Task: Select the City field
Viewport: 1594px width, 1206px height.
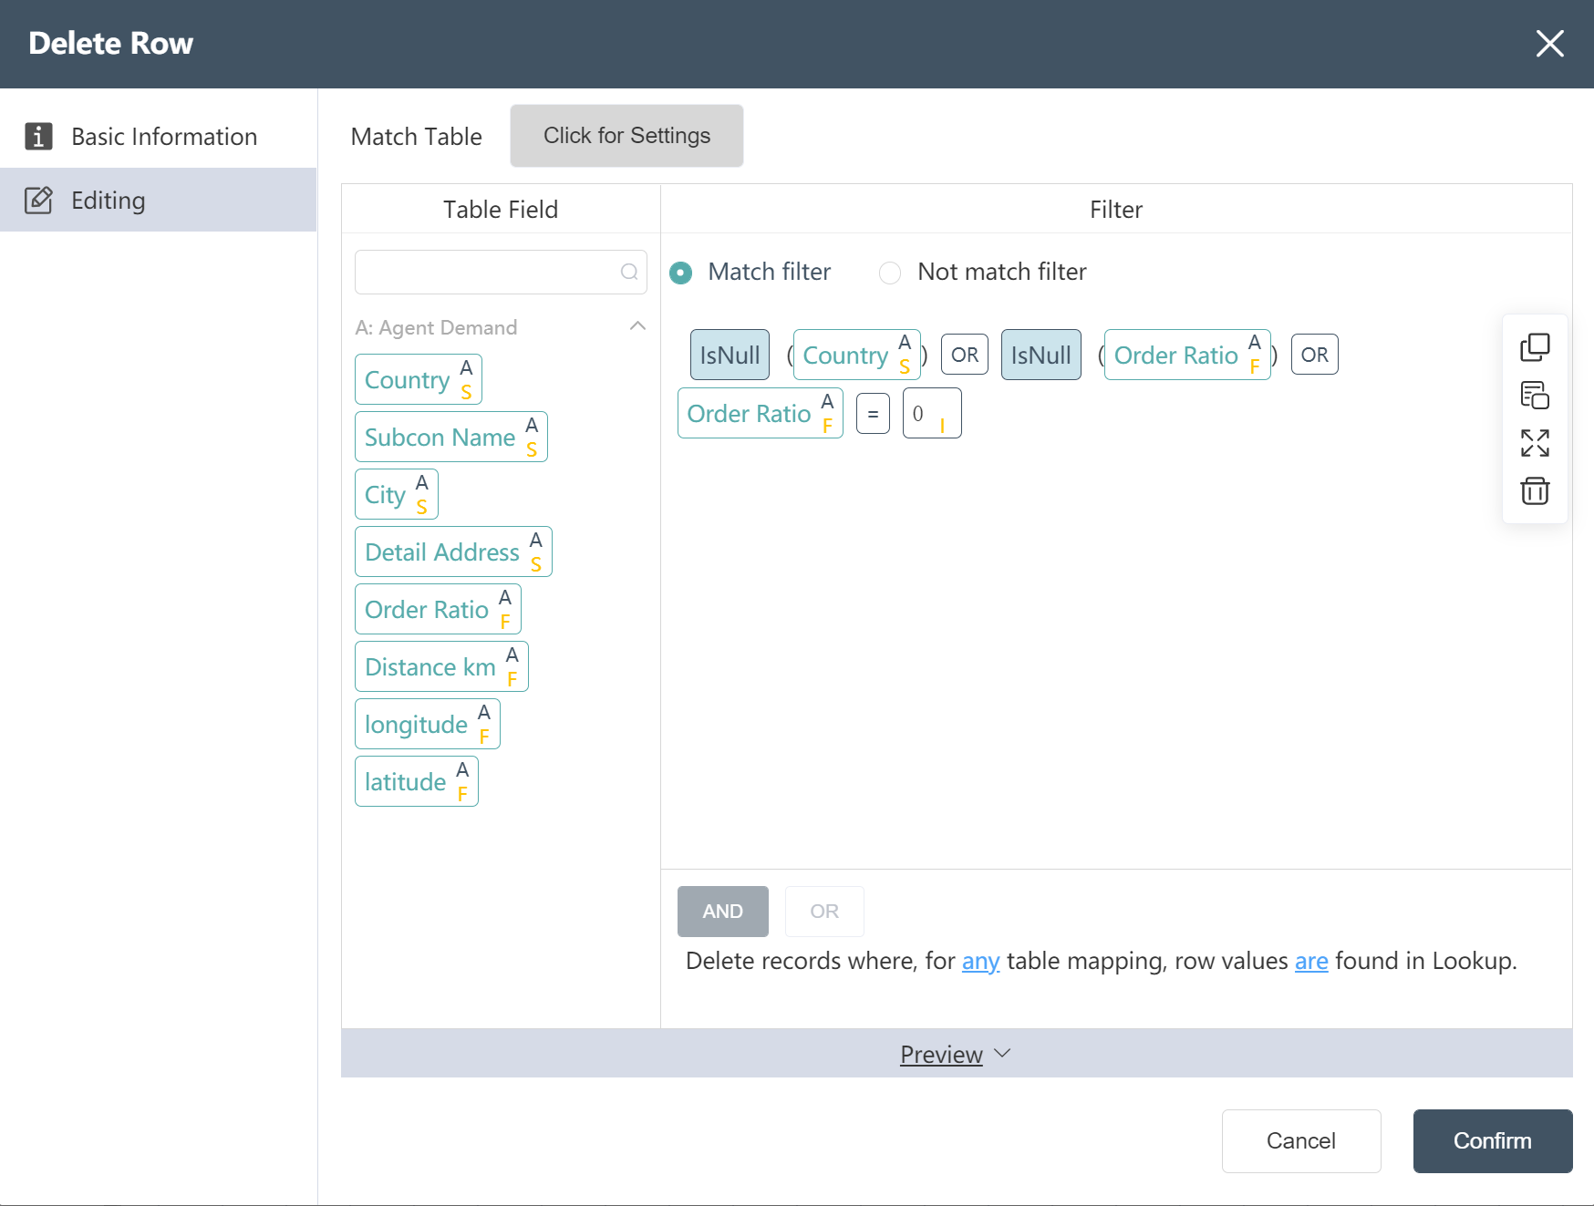Action: point(397,494)
